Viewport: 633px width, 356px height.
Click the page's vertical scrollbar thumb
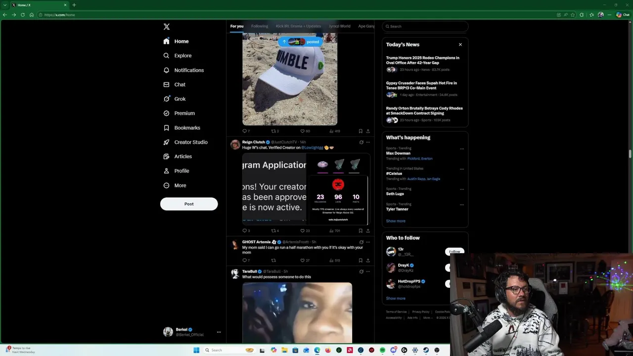(631, 154)
